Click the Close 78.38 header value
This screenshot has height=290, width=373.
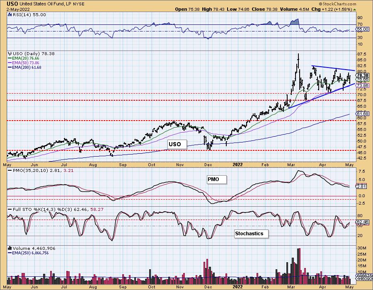point(264,9)
